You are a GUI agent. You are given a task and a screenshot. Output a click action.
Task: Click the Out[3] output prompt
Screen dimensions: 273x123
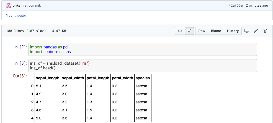click(20, 76)
